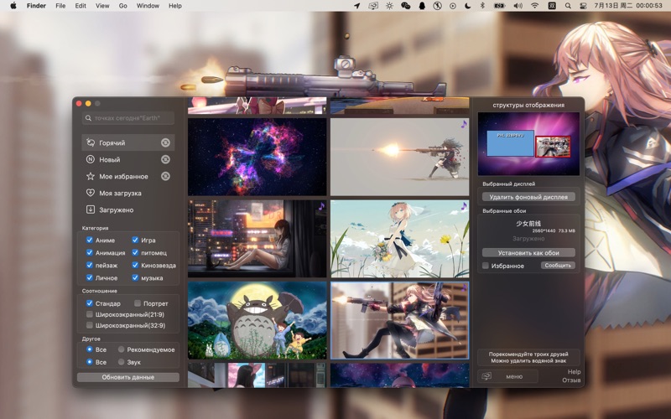Open the Горячий (Hot) wallpapers list
The image size is (671, 419).
(128, 142)
